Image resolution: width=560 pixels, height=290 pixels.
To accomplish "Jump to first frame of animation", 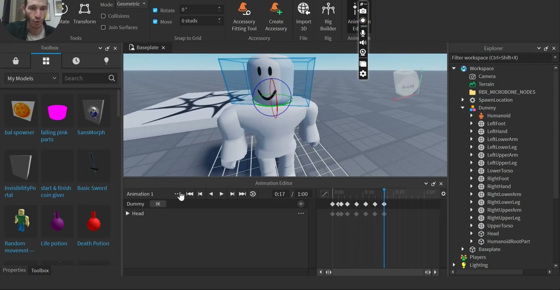I will (x=189, y=194).
